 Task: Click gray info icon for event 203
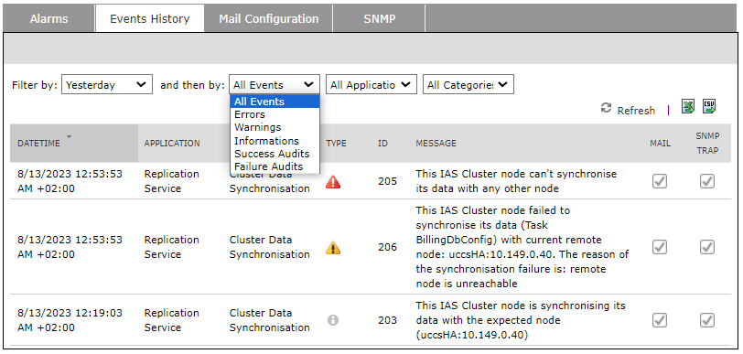[333, 320]
